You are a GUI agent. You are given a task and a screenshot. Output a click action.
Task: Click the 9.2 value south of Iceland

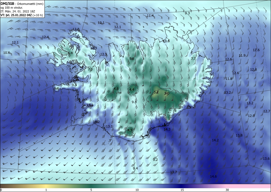pyautogui.click(x=155, y=160)
